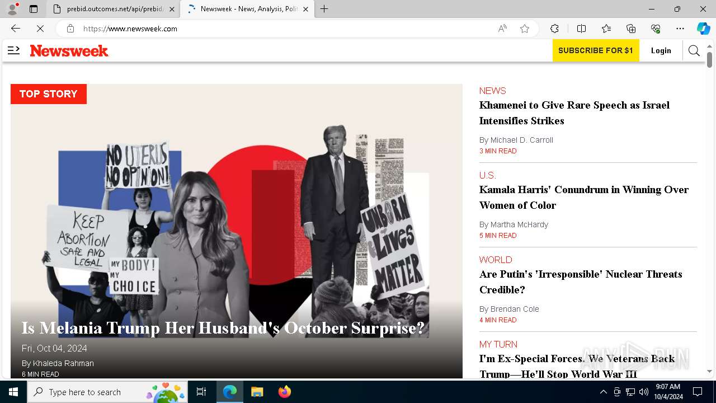The width and height of the screenshot is (716, 403).
Task: Open the tab actions menu
Action: pyautogui.click(x=34, y=9)
